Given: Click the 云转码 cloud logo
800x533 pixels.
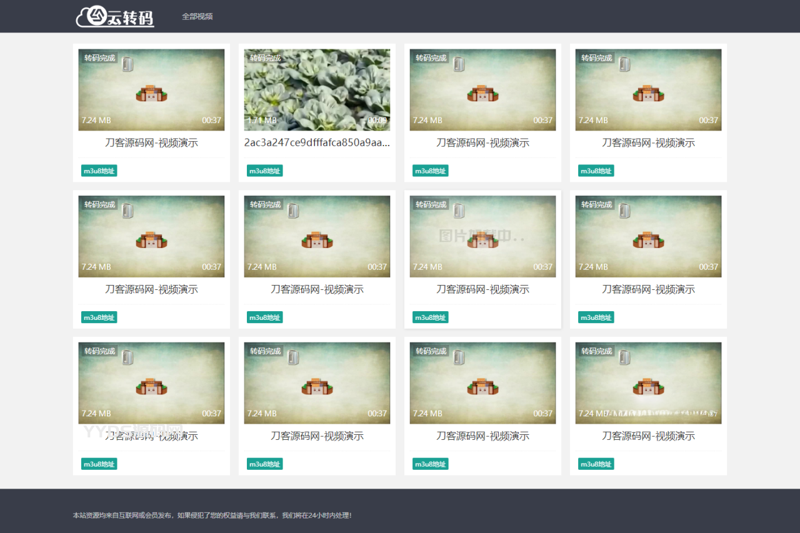Looking at the screenshot, I should tap(115, 17).
